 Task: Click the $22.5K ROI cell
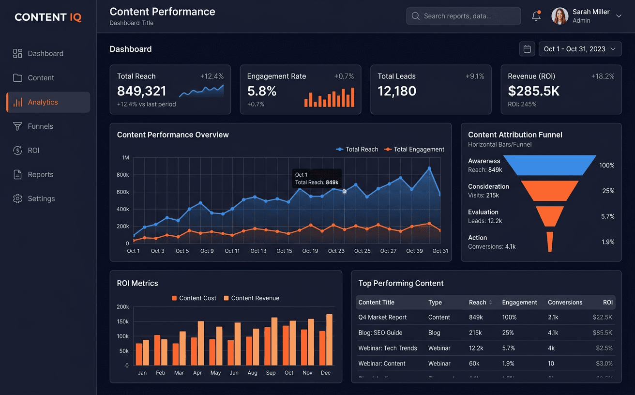pyautogui.click(x=603, y=318)
